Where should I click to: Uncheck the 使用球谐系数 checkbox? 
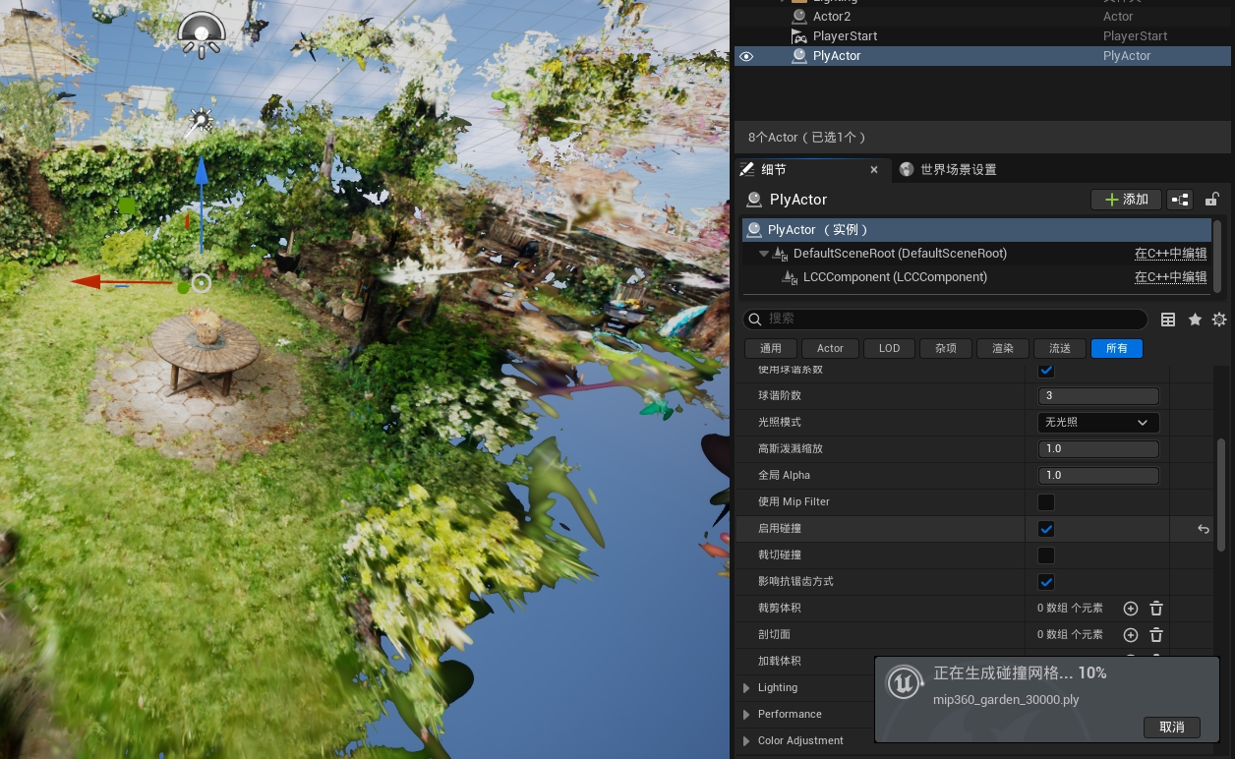(1046, 371)
